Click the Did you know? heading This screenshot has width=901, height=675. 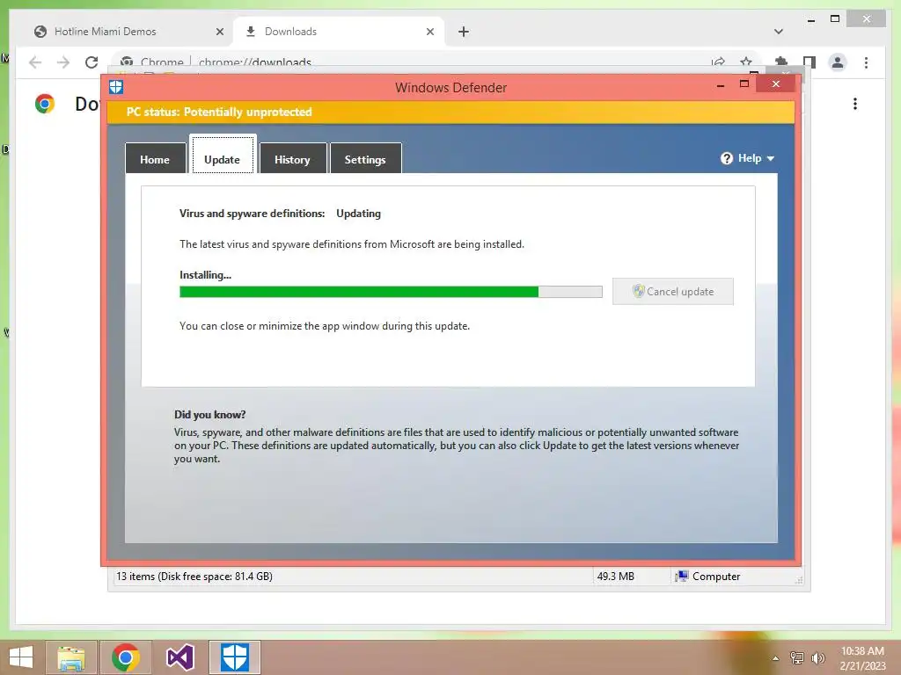pyautogui.click(x=209, y=415)
